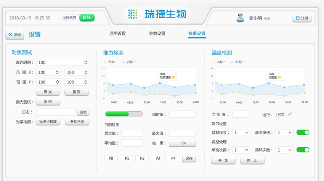Image resolution: width=324 pixels, height=181 pixels.
Task: Click the 日志 input field
Action: coord(56,112)
